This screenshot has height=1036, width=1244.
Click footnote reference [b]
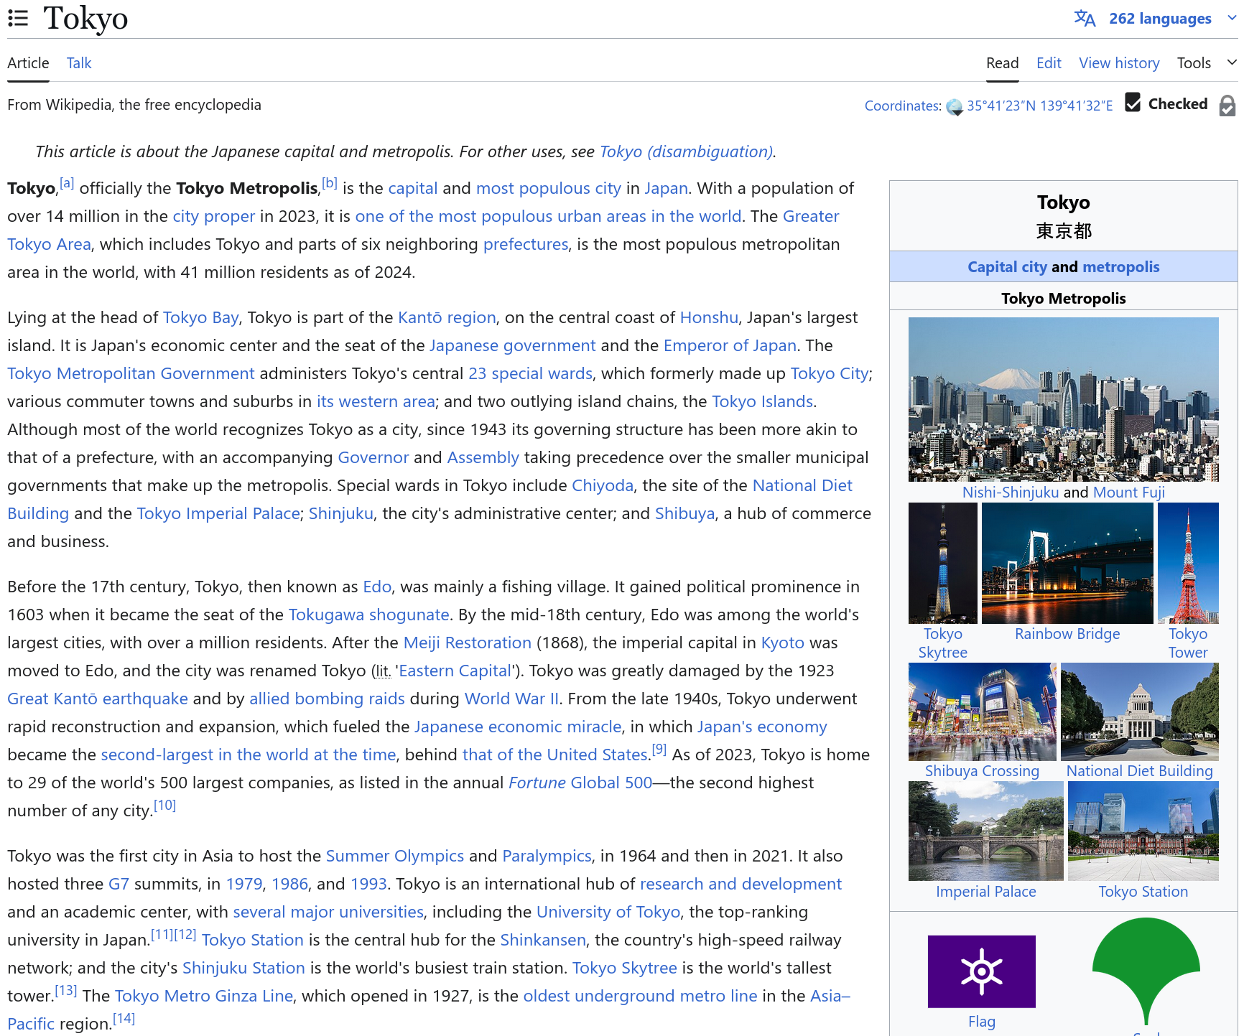330,183
